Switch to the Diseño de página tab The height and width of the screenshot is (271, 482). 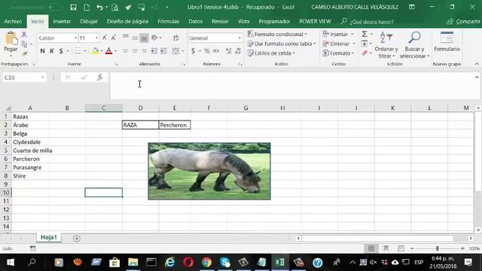[x=127, y=21]
